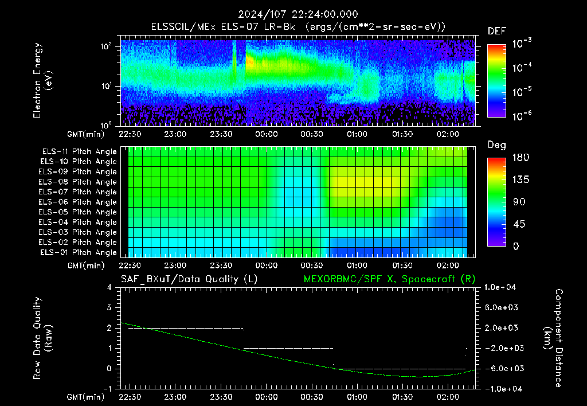The height and width of the screenshot is (406, 587).
Task: Click the 135 value on the Deg scale
Action: [x=521, y=180]
